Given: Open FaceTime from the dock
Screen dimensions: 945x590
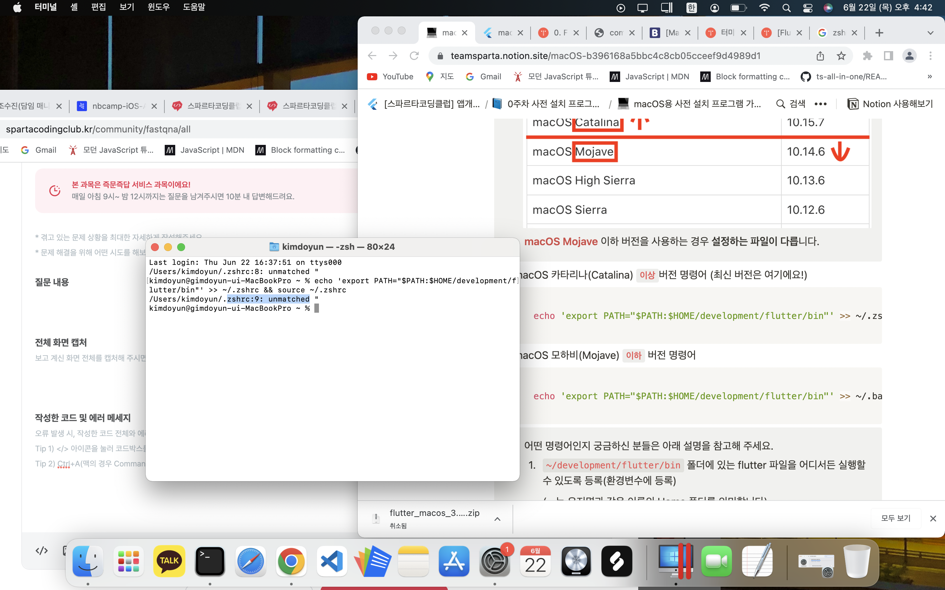Looking at the screenshot, I should [716, 561].
